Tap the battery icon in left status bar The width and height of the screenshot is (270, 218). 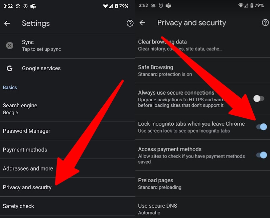(116, 6)
